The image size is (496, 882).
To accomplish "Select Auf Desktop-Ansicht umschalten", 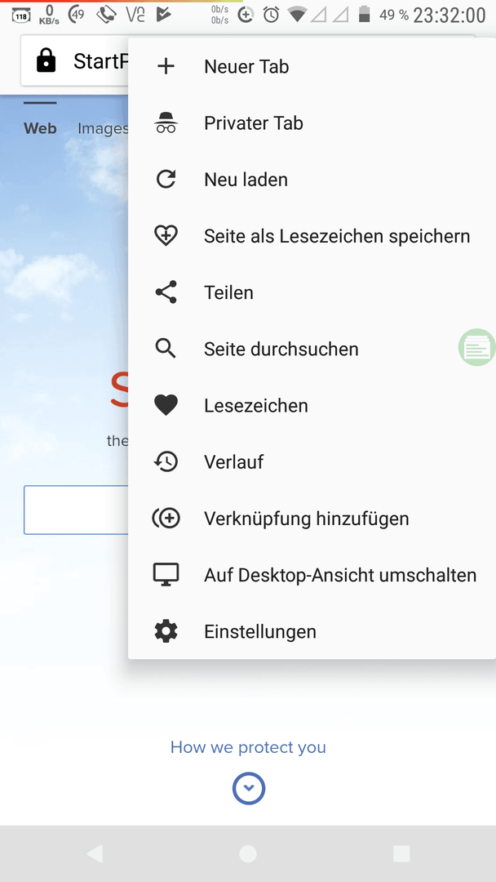I will point(312,575).
